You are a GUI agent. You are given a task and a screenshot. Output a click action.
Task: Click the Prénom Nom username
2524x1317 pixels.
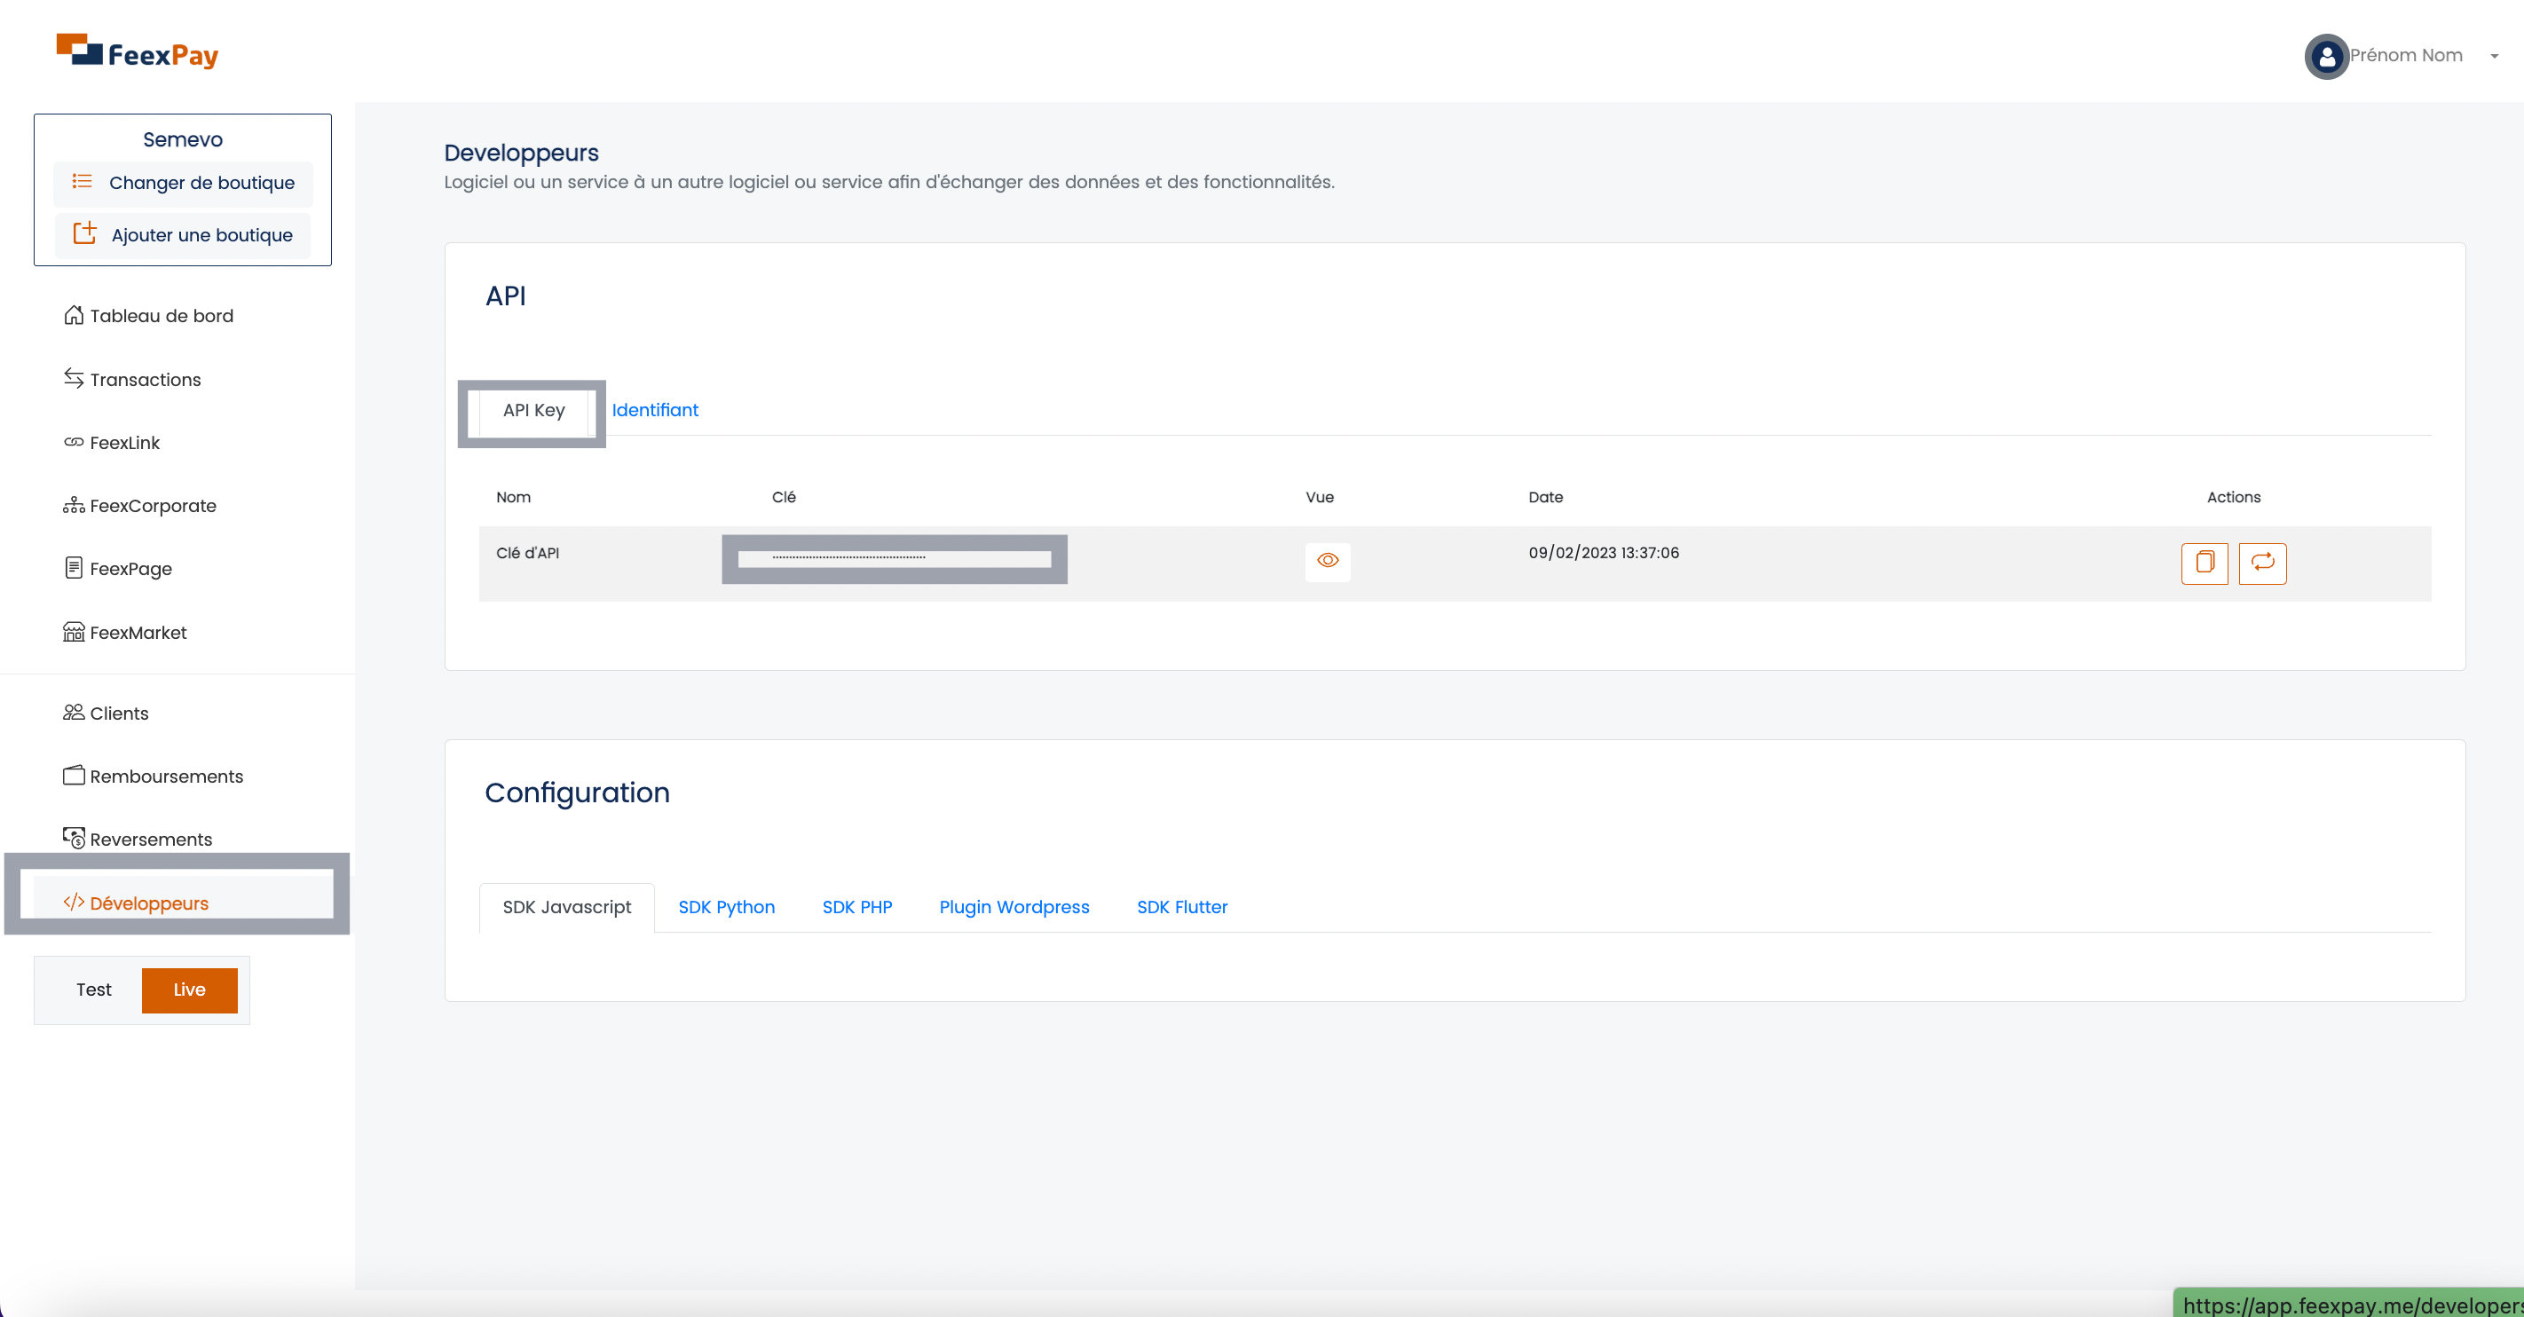tap(2407, 56)
